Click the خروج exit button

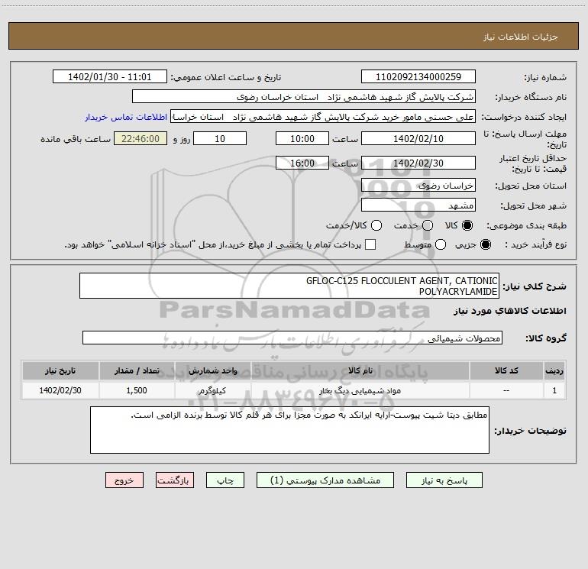click(x=124, y=480)
